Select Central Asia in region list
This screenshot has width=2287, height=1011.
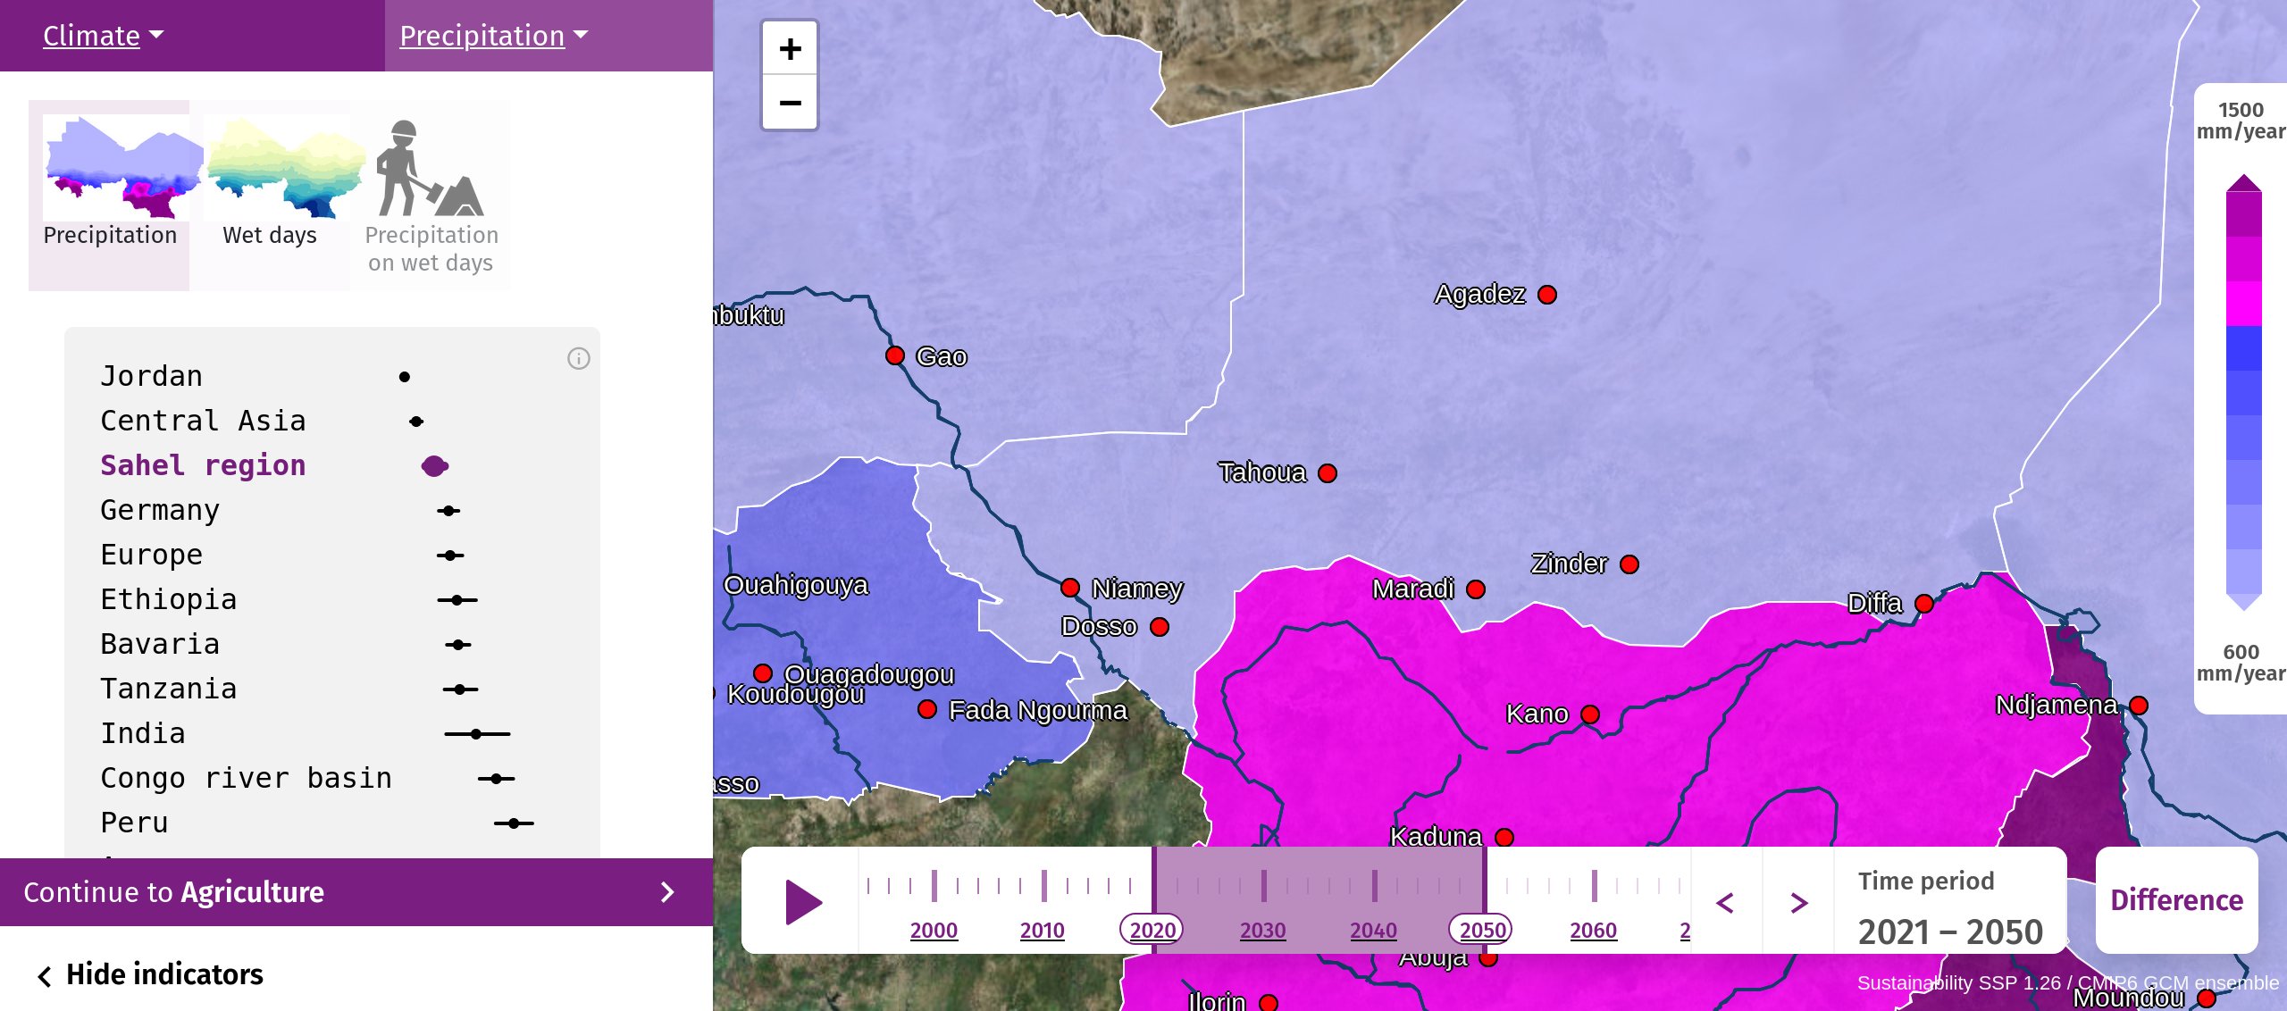tap(331, 421)
